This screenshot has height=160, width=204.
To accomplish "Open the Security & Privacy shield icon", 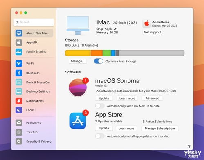I will pyautogui.click(x=19, y=142).
